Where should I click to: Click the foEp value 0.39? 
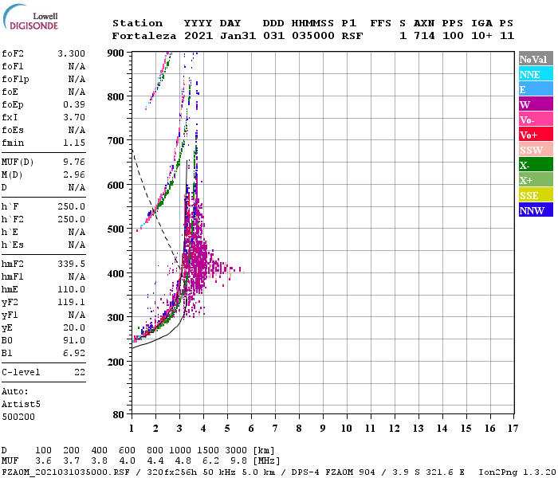(74, 104)
